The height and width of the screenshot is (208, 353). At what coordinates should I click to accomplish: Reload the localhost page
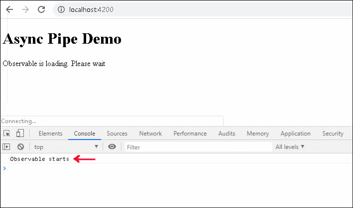click(x=41, y=9)
